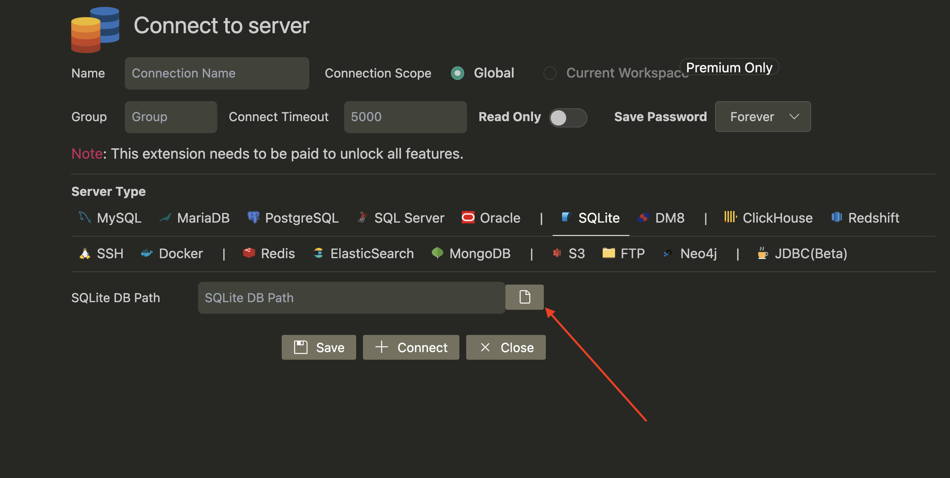Open the file picker for SQLite DB Path
950x478 pixels.
coord(524,297)
